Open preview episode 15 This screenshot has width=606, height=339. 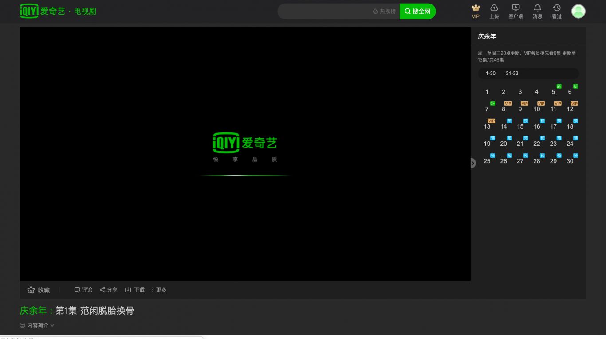[520, 126]
